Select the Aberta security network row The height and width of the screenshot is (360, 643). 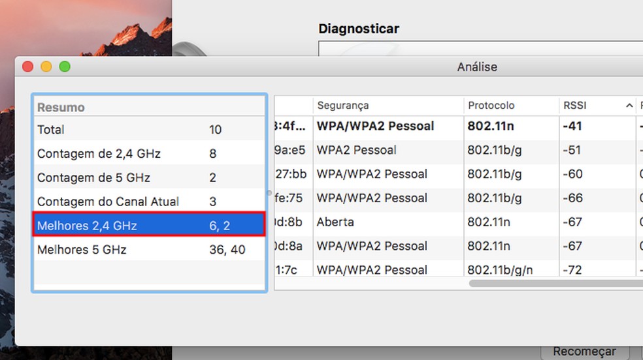pos(457,222)
